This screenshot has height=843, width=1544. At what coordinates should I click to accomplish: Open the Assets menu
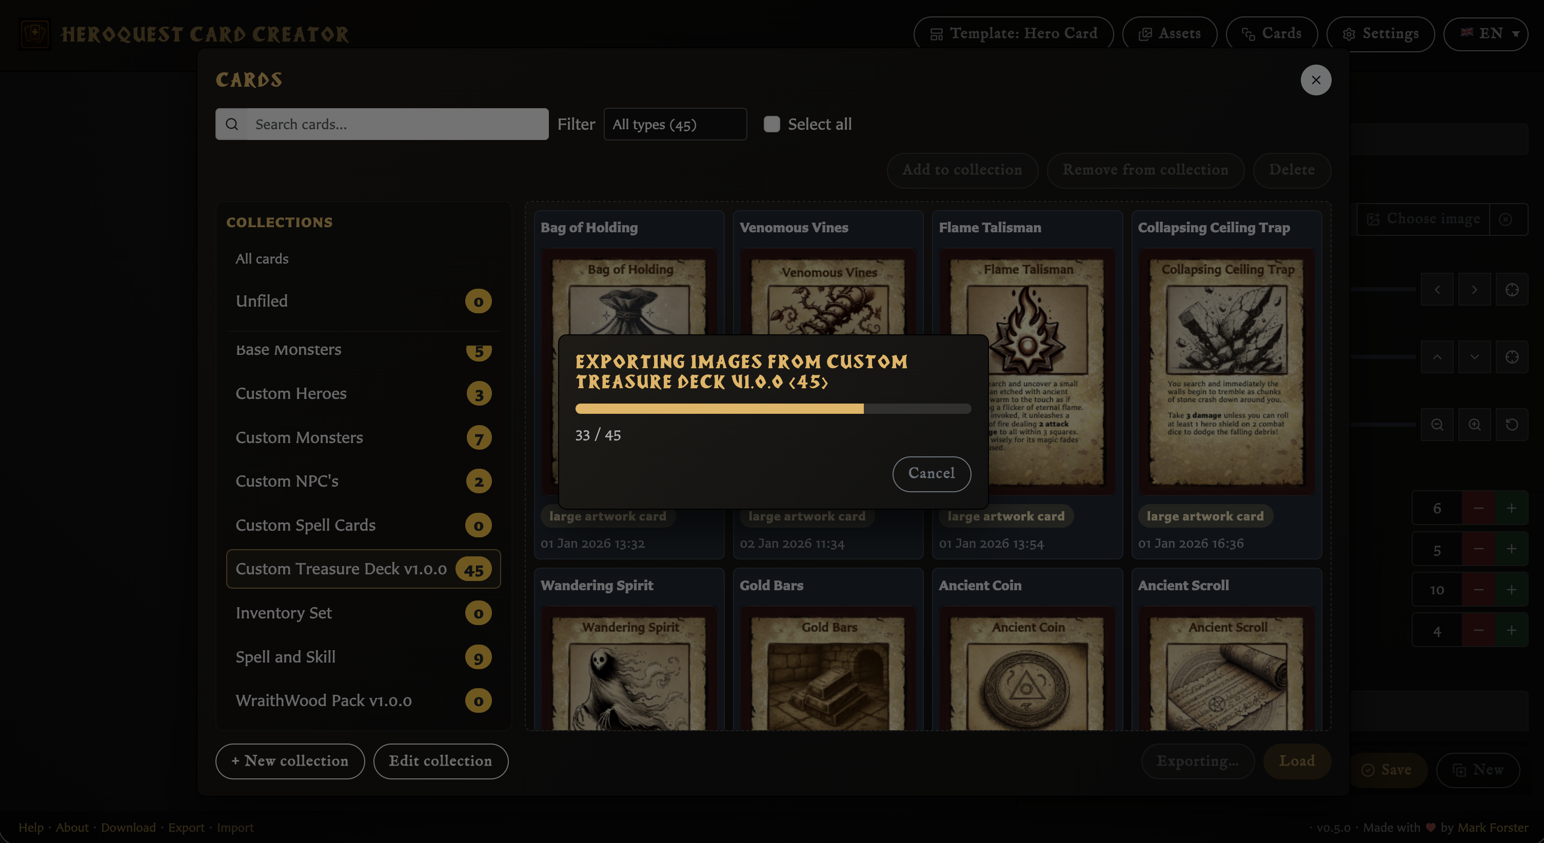(x=1170, y=34)
